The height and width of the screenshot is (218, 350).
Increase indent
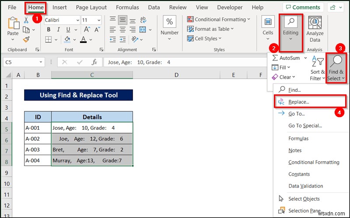[x=122, y=39]
